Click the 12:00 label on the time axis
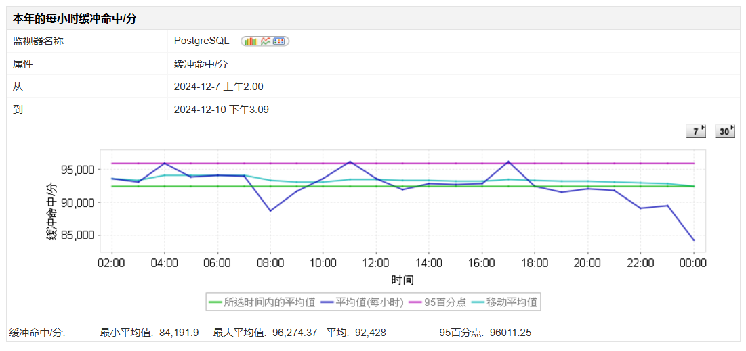The image size is (746, 351). coord(376,262)
